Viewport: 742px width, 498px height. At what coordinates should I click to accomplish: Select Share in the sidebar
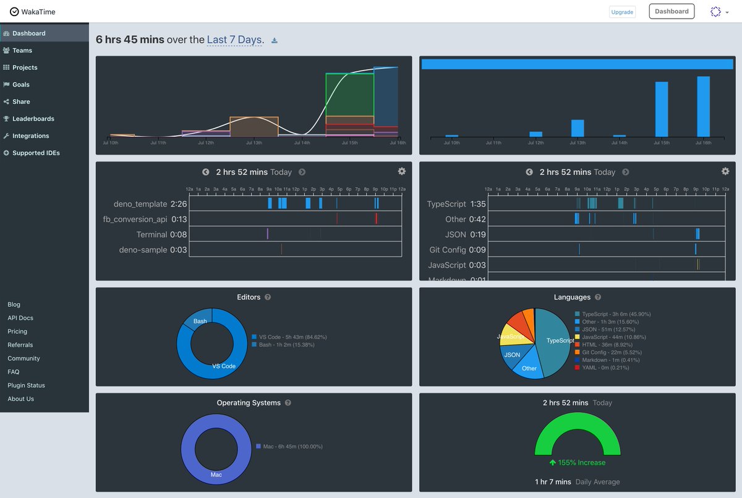[x=21, y=101]
